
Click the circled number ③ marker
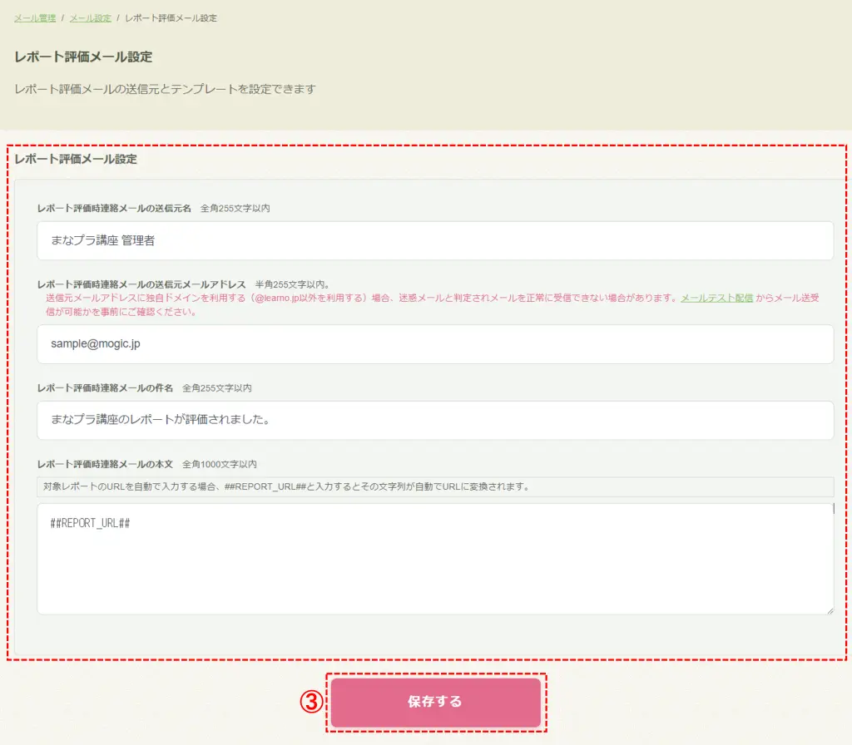coord(311,702)
